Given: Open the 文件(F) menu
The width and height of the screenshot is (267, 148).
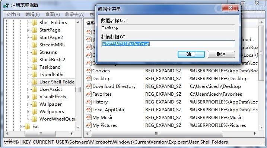Looking at the screenshot, I should point(13,14).
